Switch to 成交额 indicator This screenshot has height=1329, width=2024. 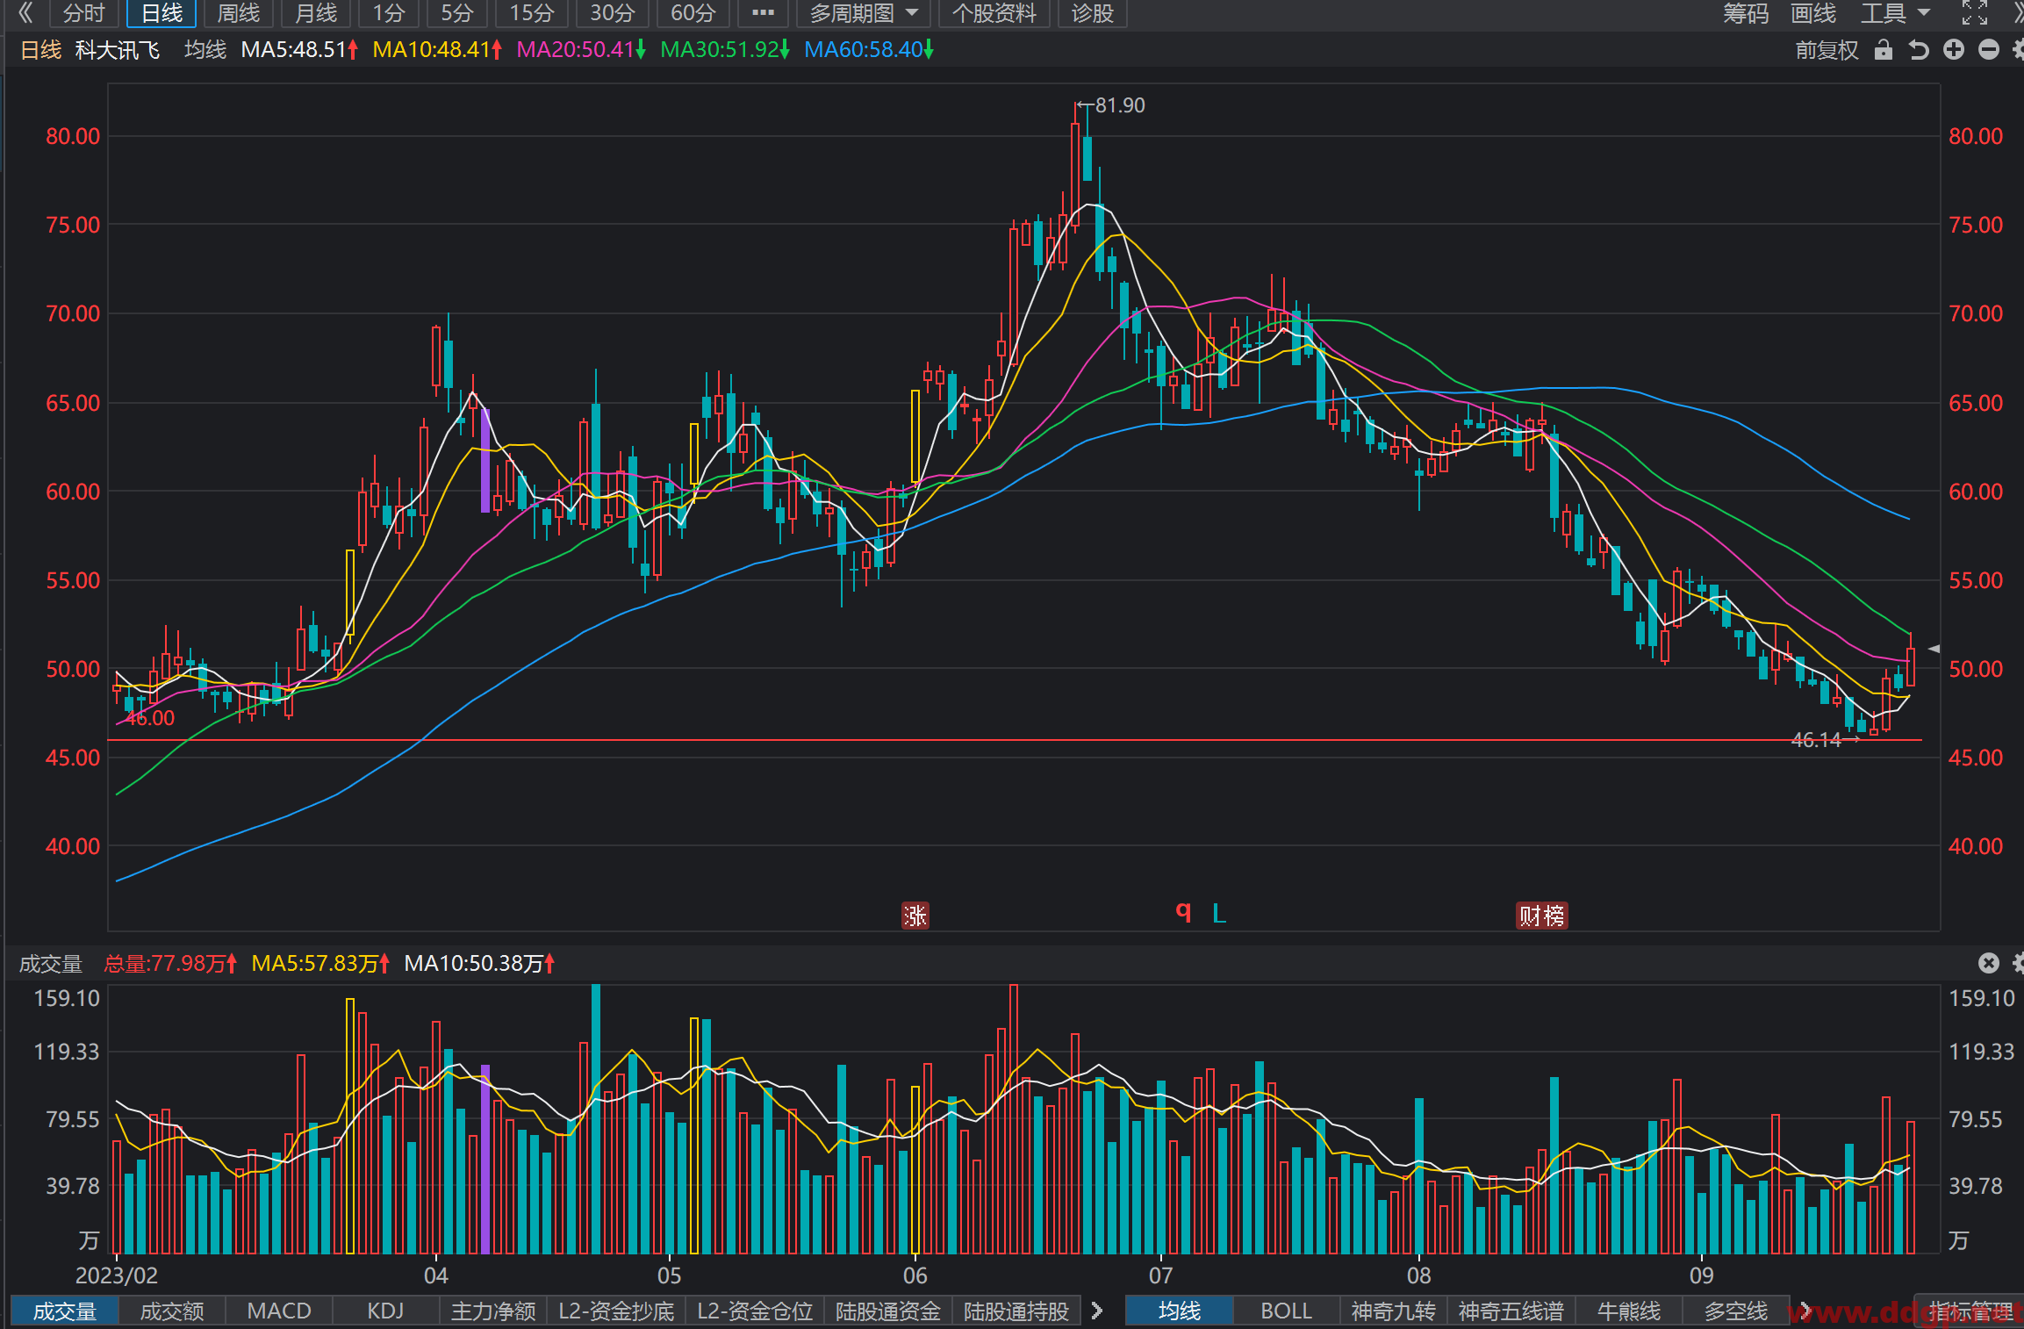(x=172, y=1311)
